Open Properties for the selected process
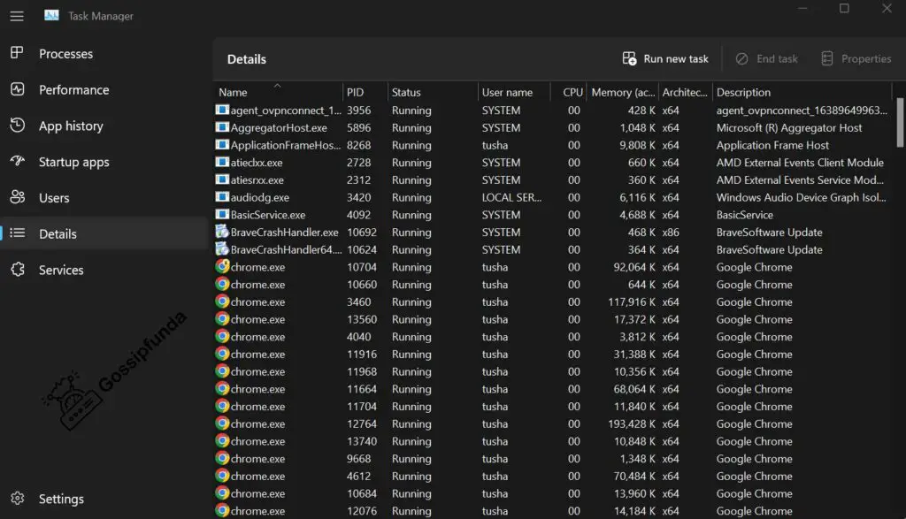Image resolution: width=906 pixels, height=519 pixels. [x=856, y=59]
